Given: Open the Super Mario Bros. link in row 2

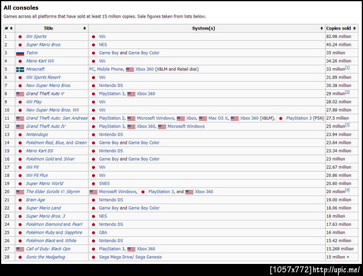Looking at the screenshot, I should (44, 45).
